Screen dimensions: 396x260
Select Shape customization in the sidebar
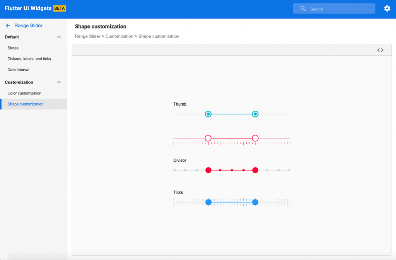pos(25,104)
